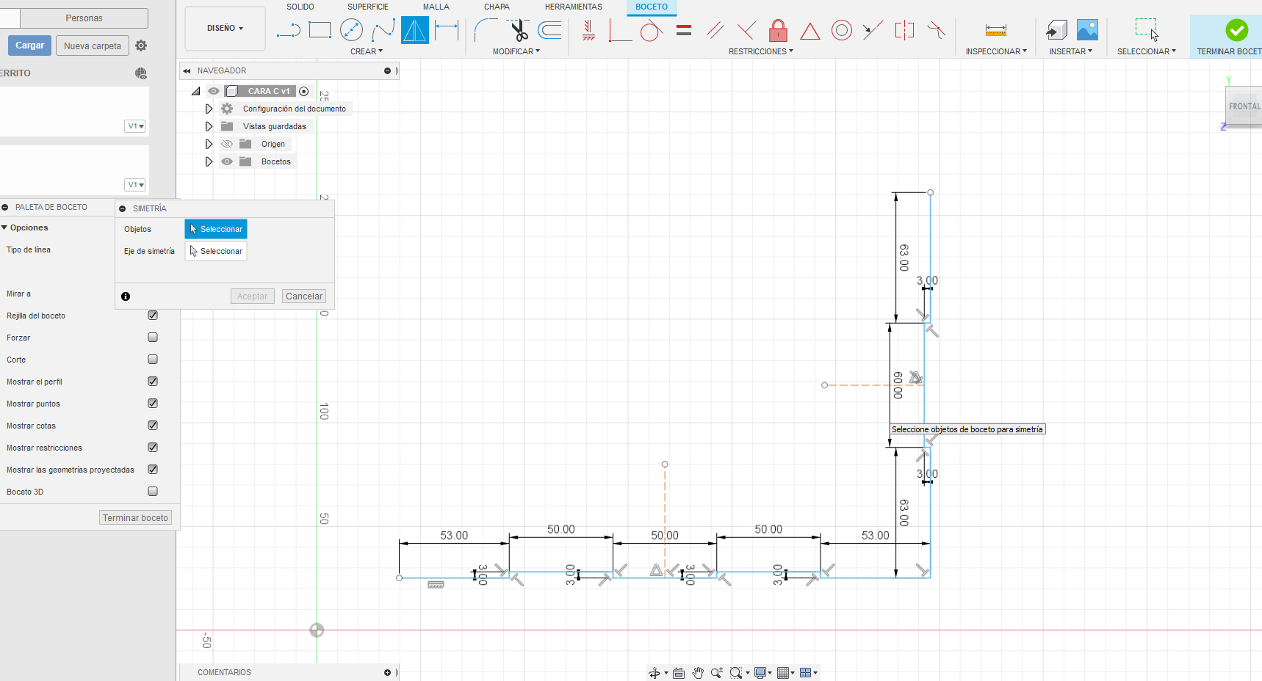The height and width of the screenshot is (681, 1262).
Task: Click the Look At icon in navigation bar
Action: pyautogui.click(x=679, y=673)
